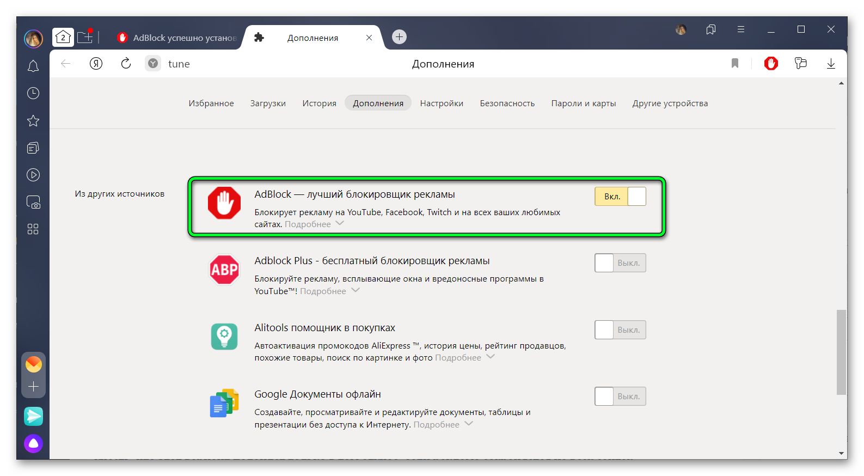The width and height of the screenshot is (864, 476).
Task: Expand Подробнее for Google Документы офлайн
Action: tap(443, 425)
